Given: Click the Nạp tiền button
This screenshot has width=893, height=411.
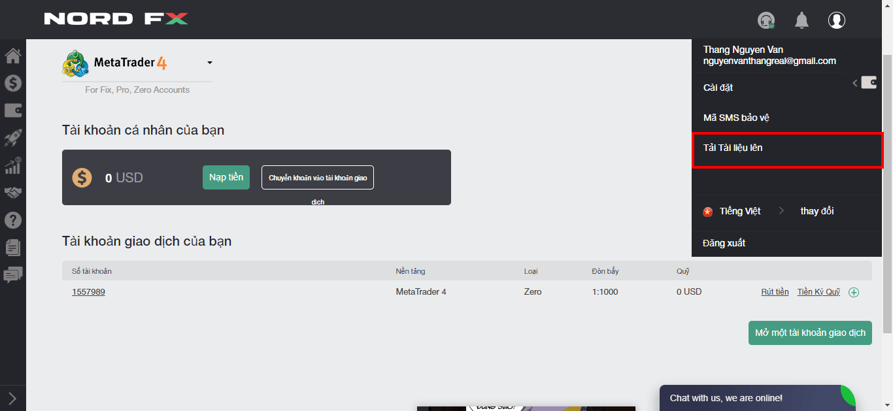Looking at the screenshot, I should pyautogui.click(x=226, y=177).
